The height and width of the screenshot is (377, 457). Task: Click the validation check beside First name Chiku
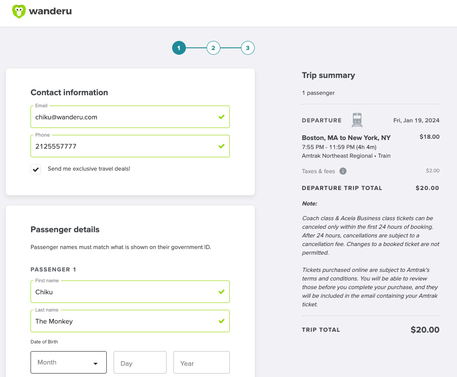click(x=221, y=292)
